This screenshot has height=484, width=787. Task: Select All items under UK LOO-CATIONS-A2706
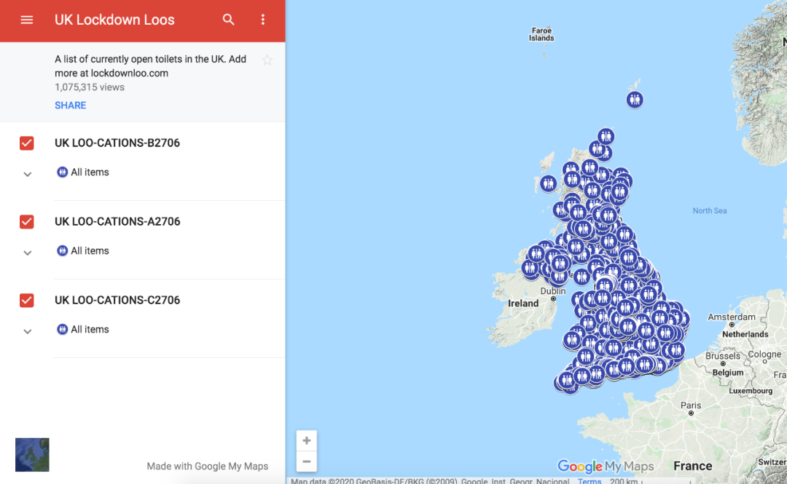(83, 251)
